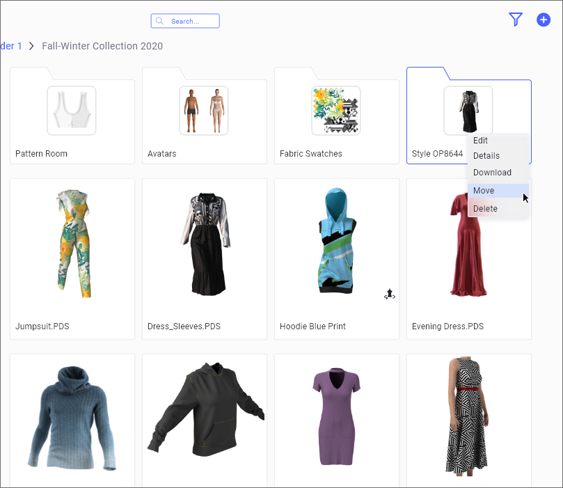Click the search magnifier icon
This screenshot has height=488, width=563.
point(159,21)
